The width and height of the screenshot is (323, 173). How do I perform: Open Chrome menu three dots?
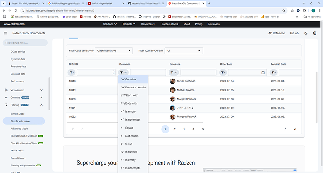click(320, 10)
